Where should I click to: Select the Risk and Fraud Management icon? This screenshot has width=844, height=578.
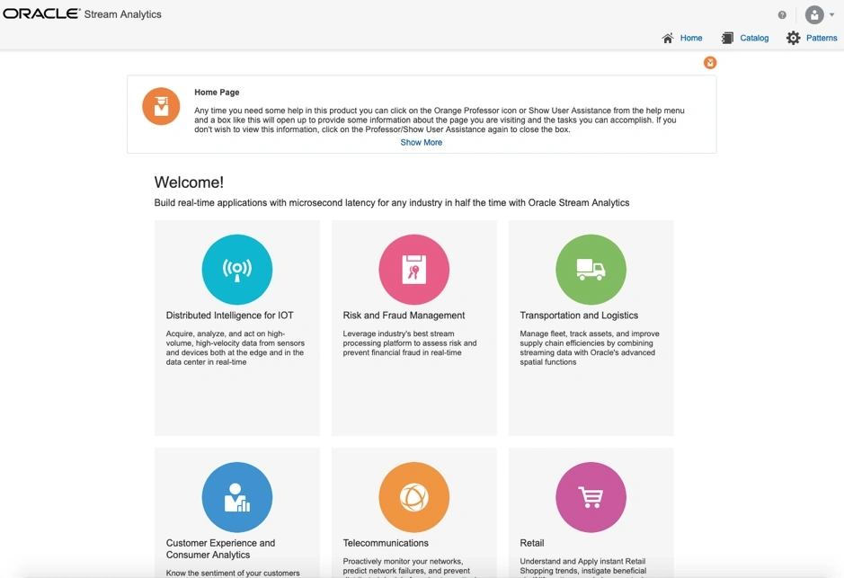pyautogui.click(x=414, y=269)
